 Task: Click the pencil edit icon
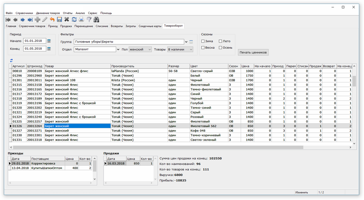tap(45, 20)
